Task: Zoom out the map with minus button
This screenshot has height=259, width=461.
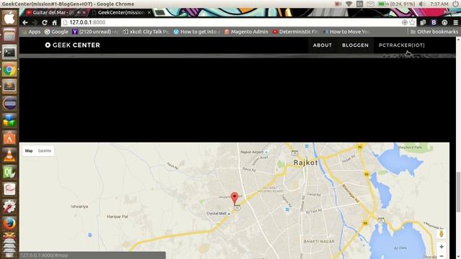Action: click(442, 256)
